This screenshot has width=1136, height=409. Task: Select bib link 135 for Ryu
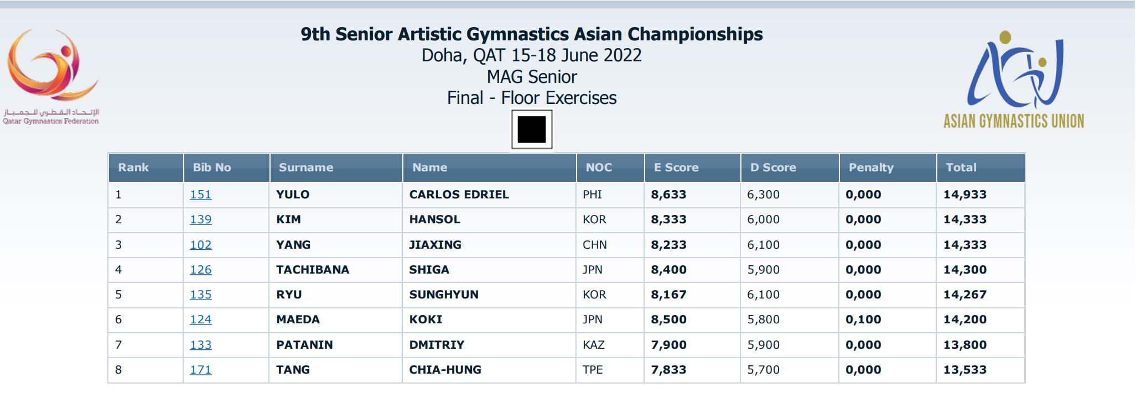pos(200,295)
